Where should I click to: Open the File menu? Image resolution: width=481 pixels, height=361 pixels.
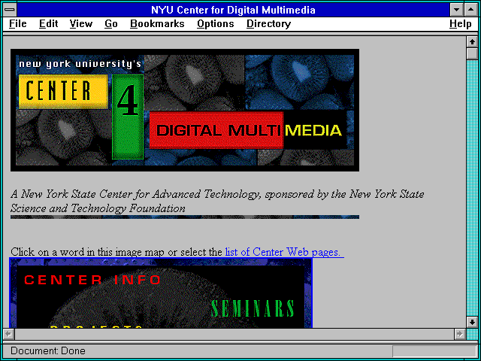[x=18, y=24]
